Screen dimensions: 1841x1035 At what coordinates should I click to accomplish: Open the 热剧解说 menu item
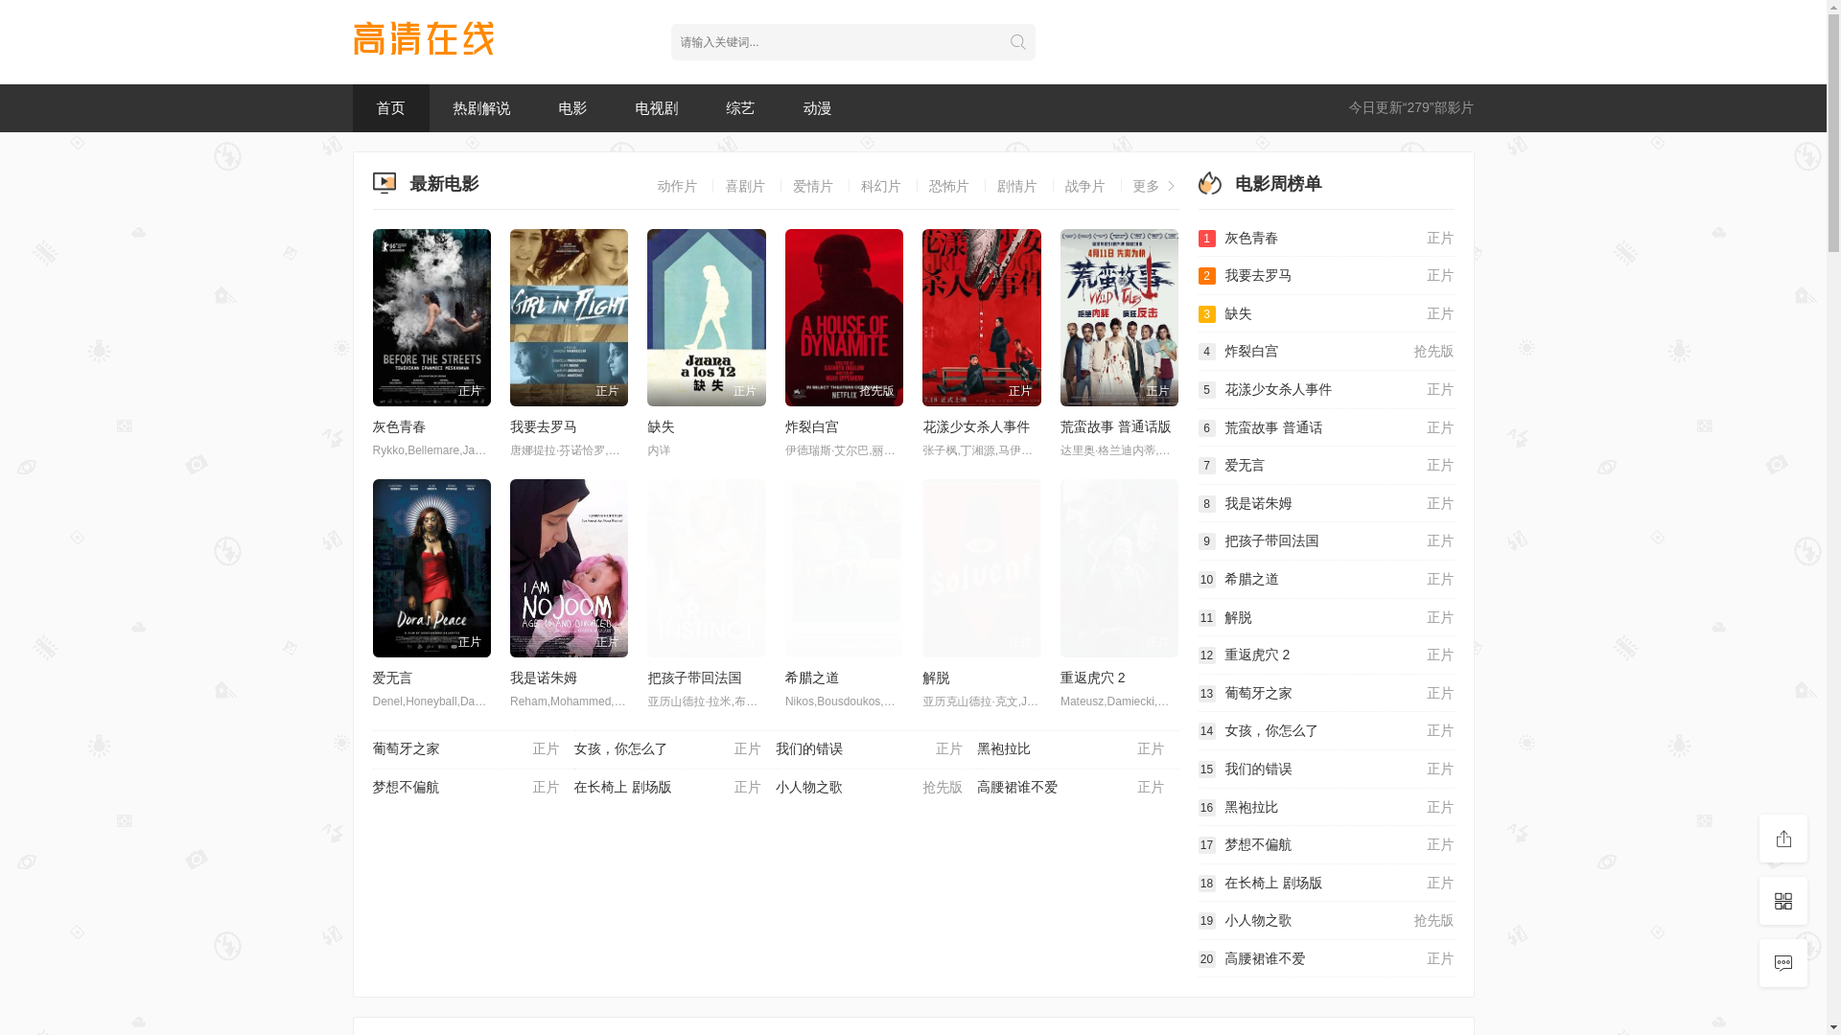tap(481, 108)
